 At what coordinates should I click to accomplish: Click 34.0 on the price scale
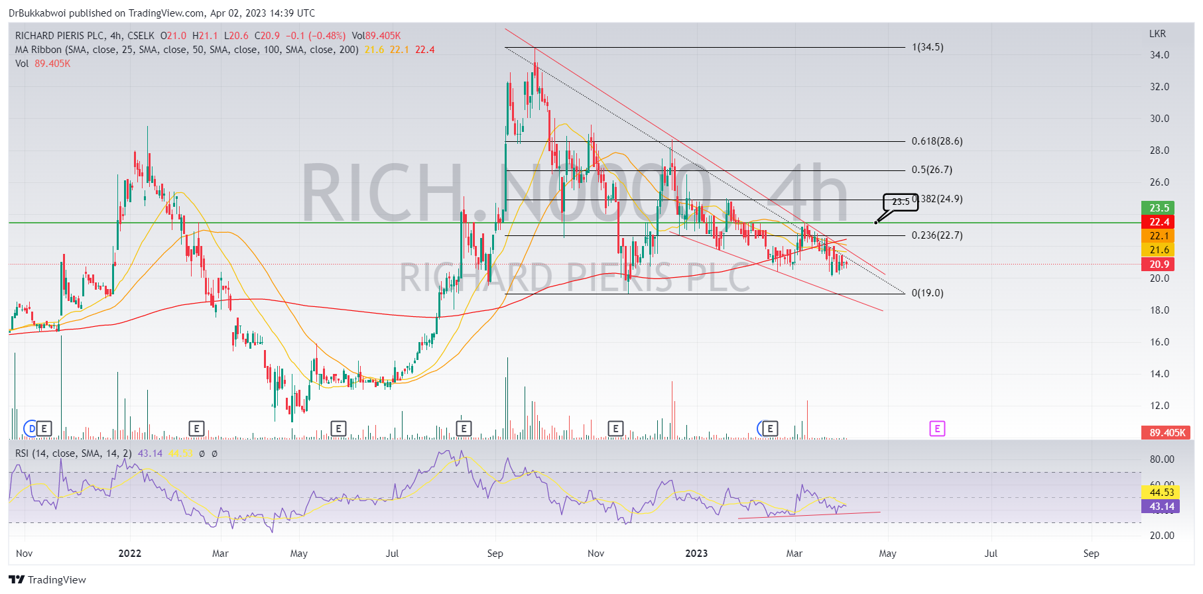1159,55
